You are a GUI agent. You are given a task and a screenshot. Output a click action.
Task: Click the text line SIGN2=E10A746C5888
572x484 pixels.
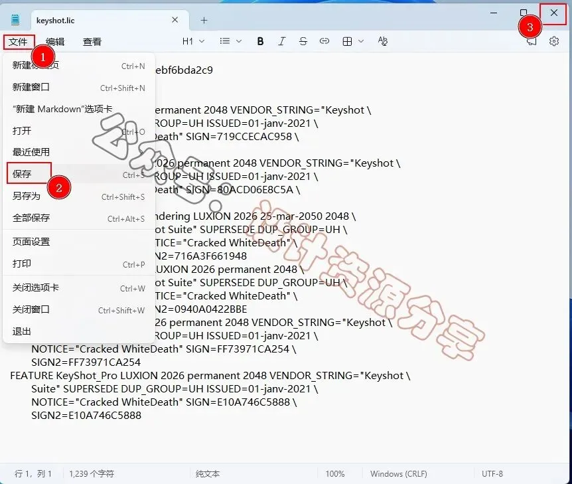point(86,416)
